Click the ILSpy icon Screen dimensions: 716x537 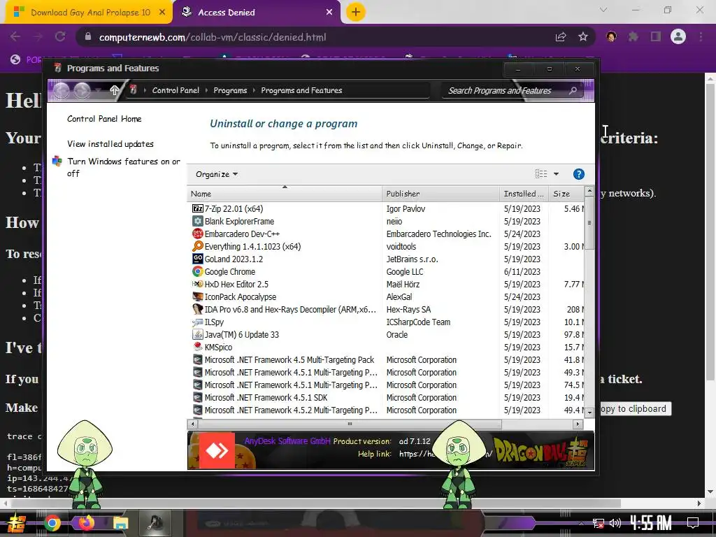pyautogui.click(x=197, y=322)
